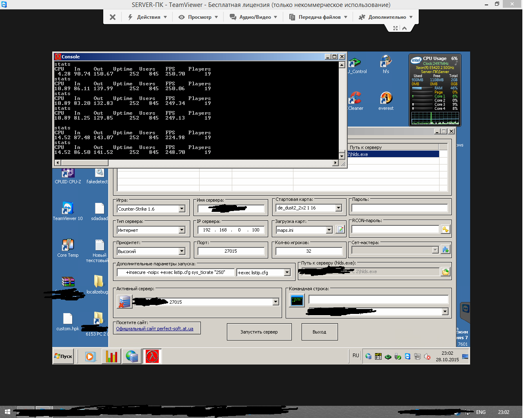This screenshot has width=524, height=418.
Task: Open the Дополнительно menu in TeamViewer toolbar
Action: (386, 17)
